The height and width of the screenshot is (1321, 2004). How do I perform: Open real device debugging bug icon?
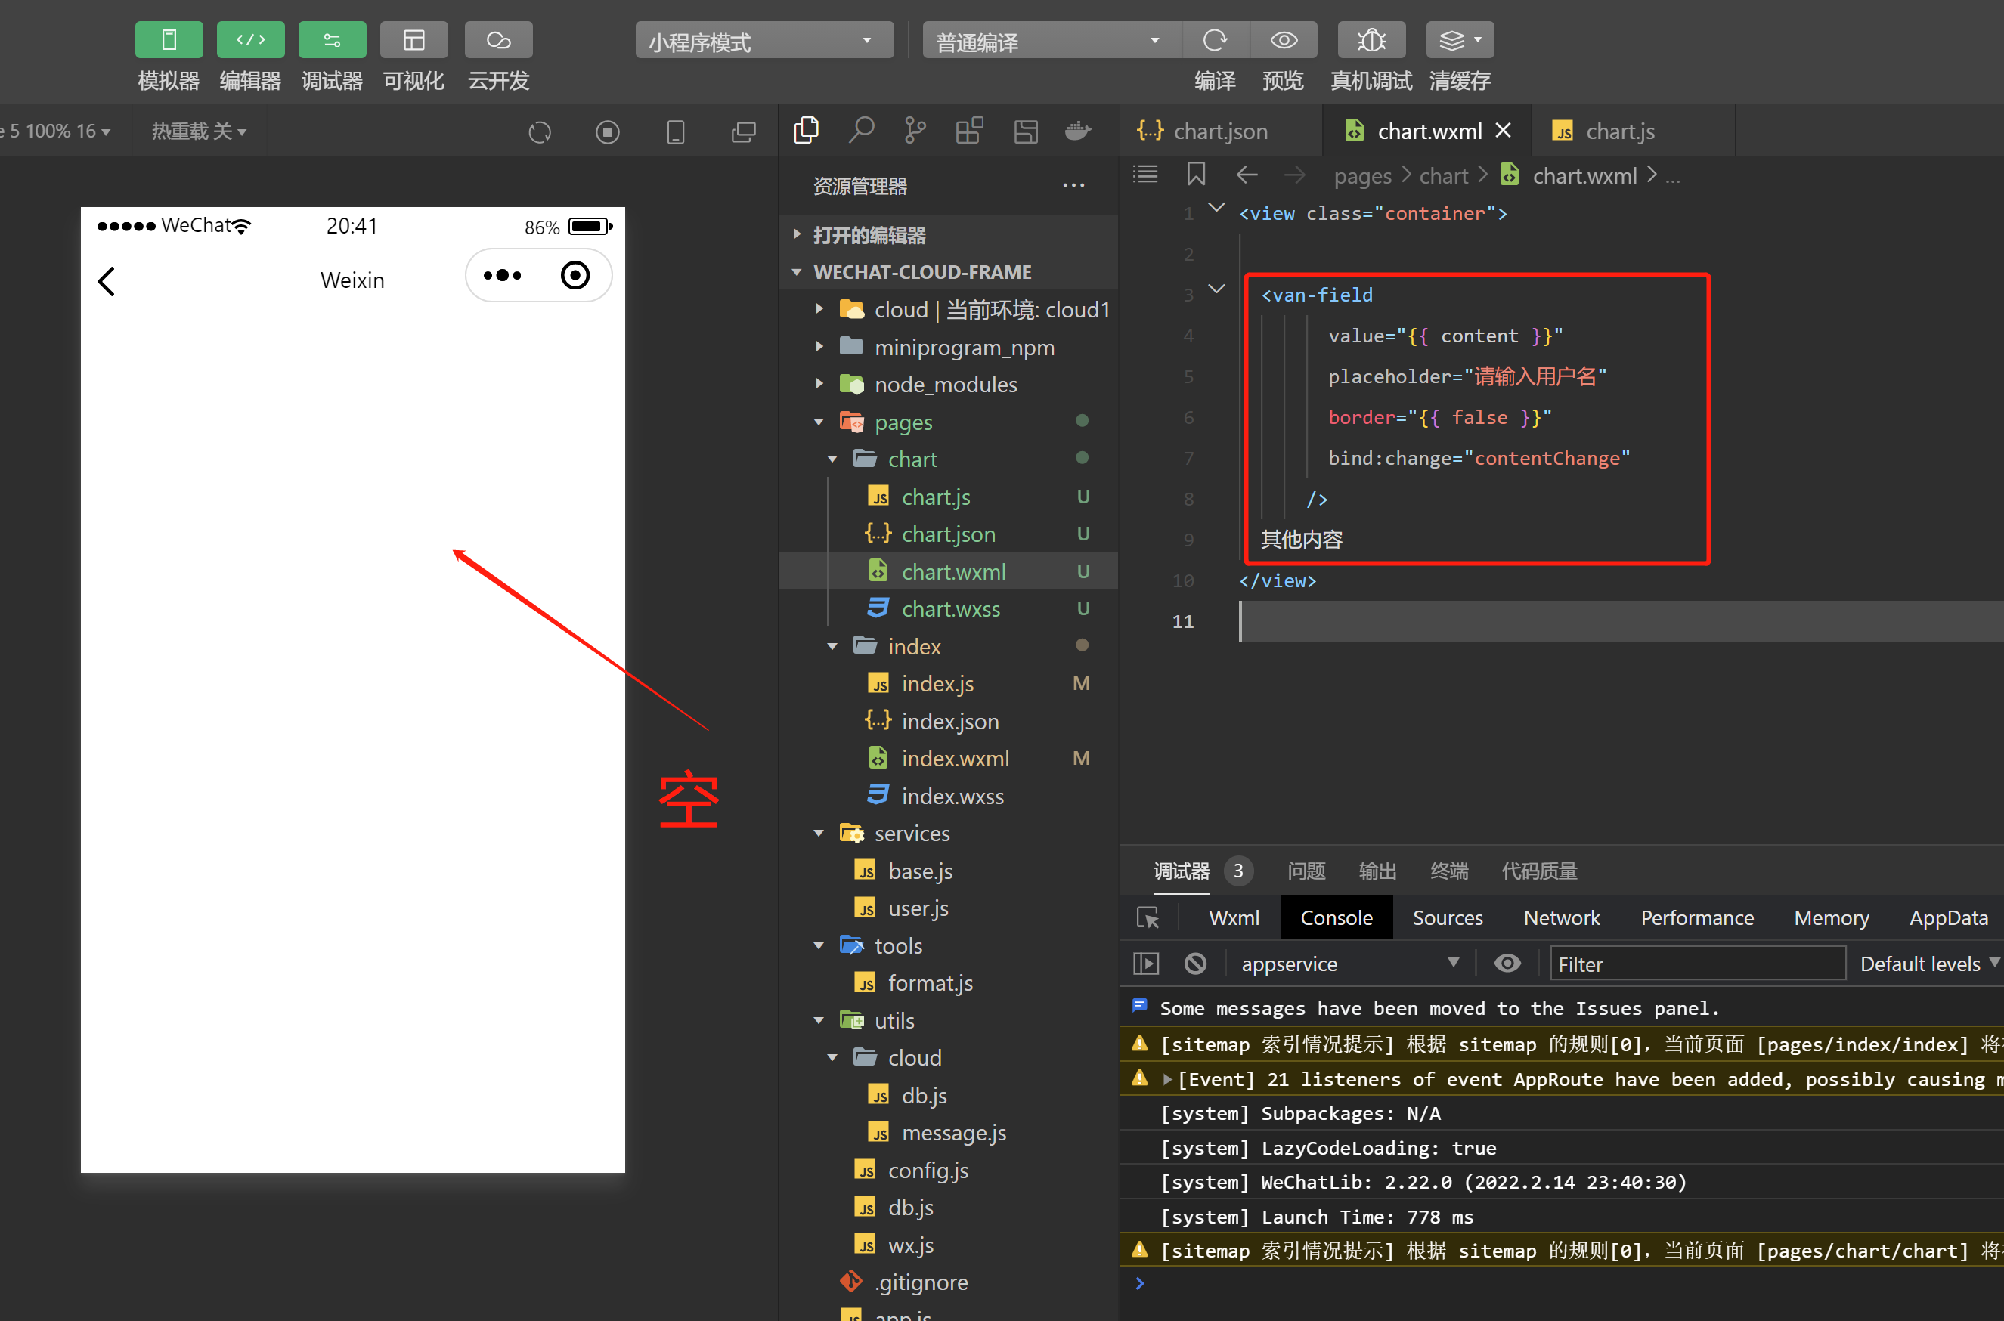(1371, 39)
